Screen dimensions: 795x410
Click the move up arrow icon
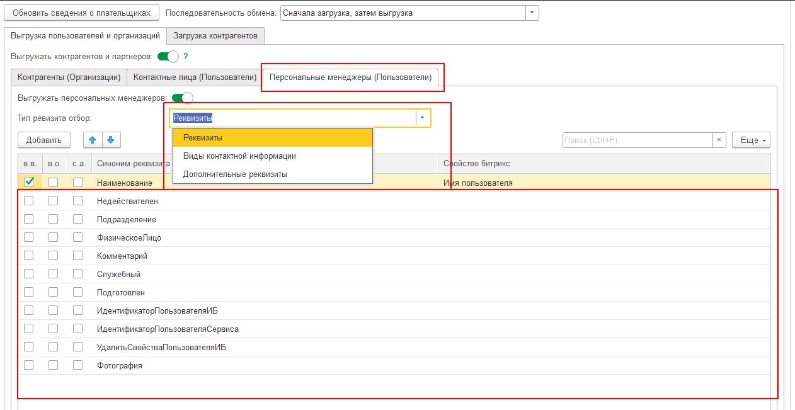click(x=93, y=140)
